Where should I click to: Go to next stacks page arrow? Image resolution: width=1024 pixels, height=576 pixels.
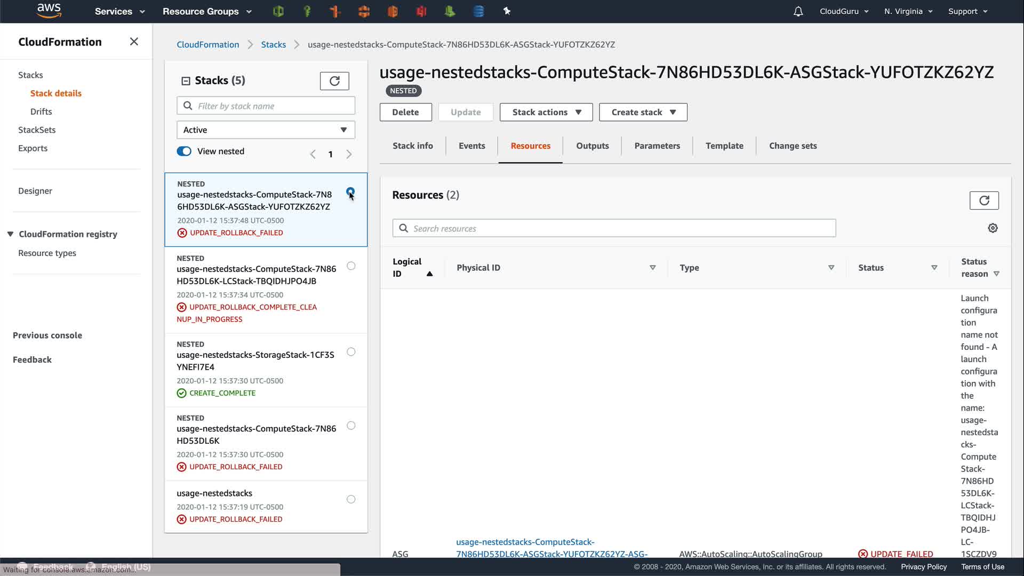pyautogui.click(x=349, y=154)
